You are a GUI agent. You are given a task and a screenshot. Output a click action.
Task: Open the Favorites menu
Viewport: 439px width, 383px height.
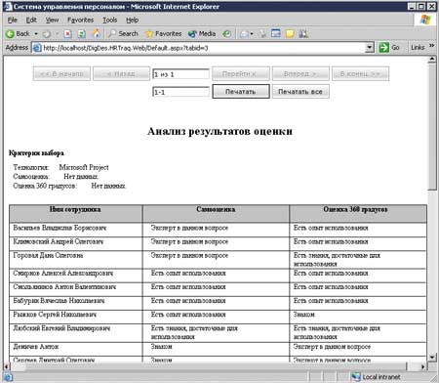coord(80,21)
